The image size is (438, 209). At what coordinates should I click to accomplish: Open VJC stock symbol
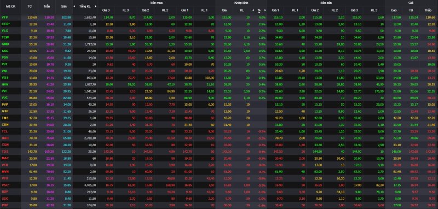[4, 98]
